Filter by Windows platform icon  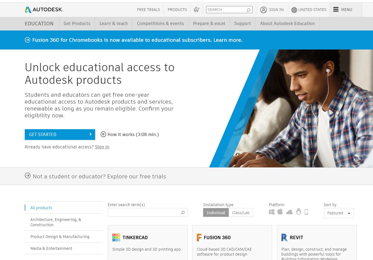(272, 212)
